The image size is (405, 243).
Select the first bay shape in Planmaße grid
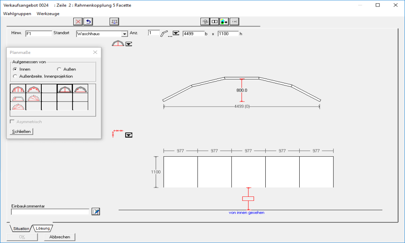tap(18, 89)
